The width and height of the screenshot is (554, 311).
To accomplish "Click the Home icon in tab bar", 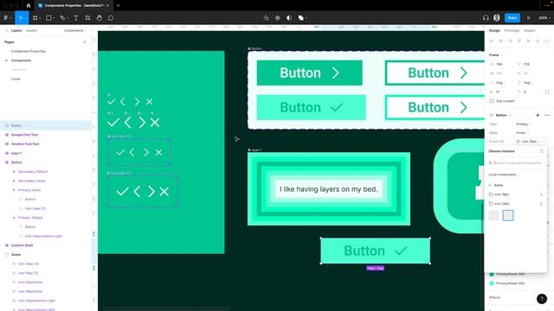I will pos(29,5).
